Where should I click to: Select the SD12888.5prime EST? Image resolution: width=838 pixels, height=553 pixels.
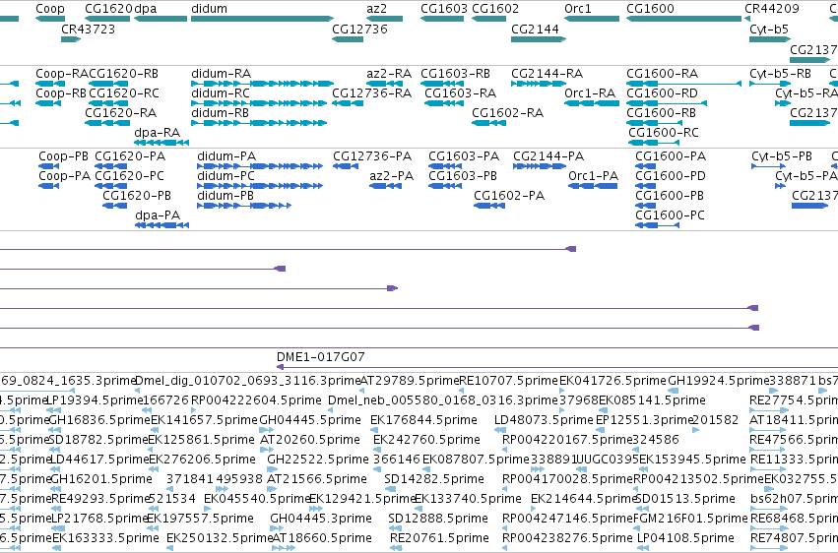click(394, 528)
